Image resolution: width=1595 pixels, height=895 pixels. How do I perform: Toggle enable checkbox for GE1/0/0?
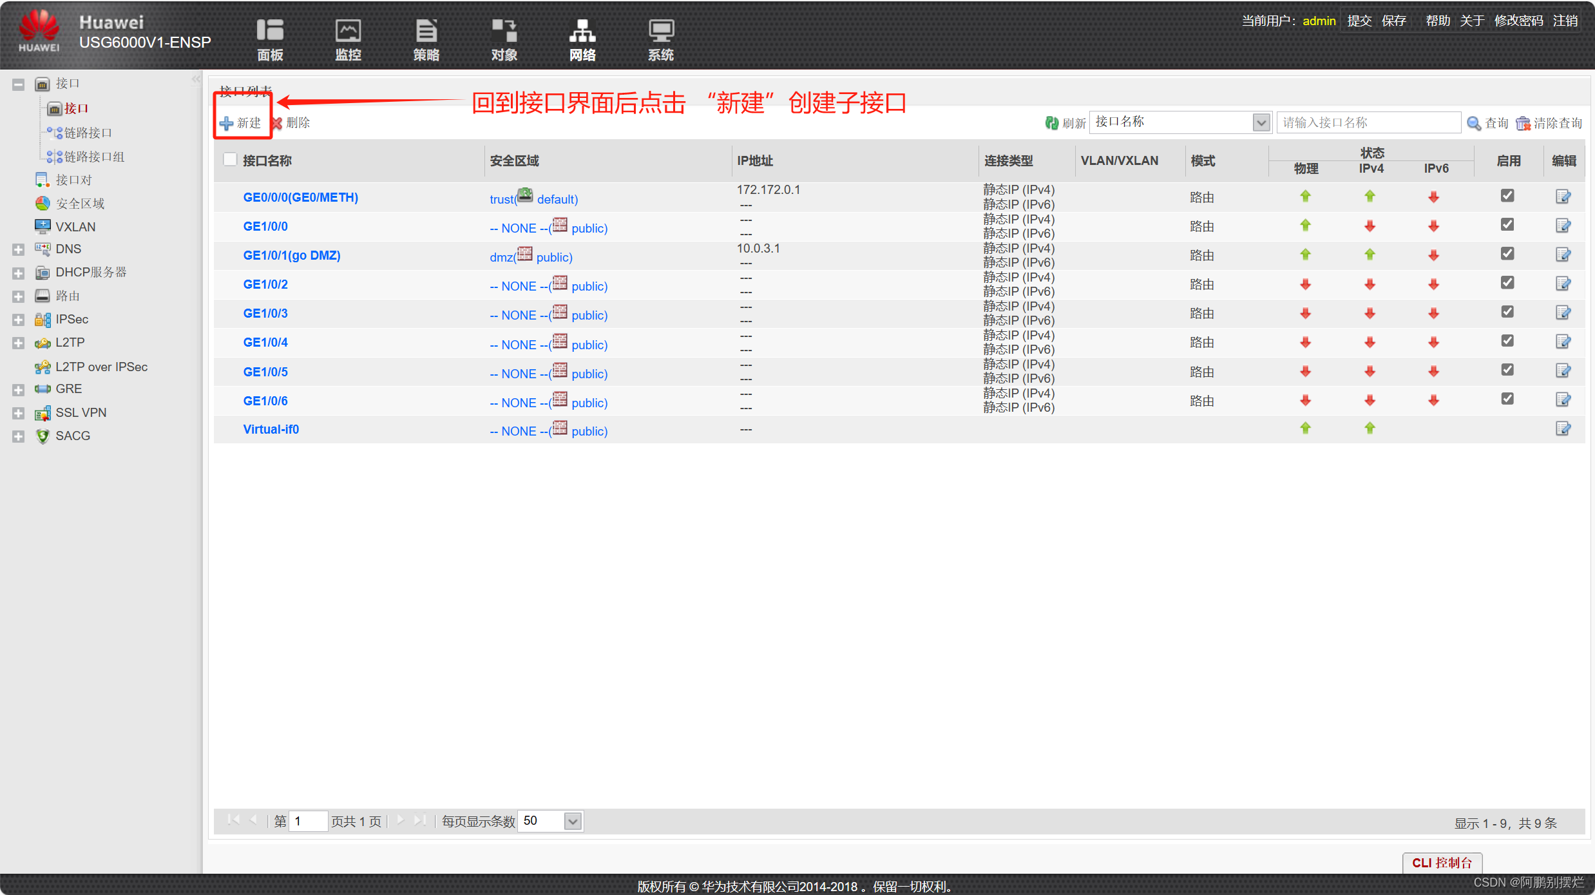pos(1507,225)
